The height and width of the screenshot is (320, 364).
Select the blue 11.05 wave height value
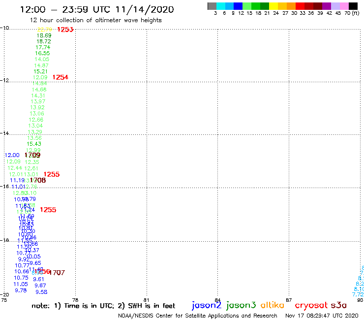click(21, 284)
